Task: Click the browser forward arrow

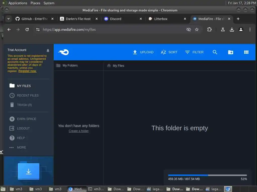Action: point(18,29)
